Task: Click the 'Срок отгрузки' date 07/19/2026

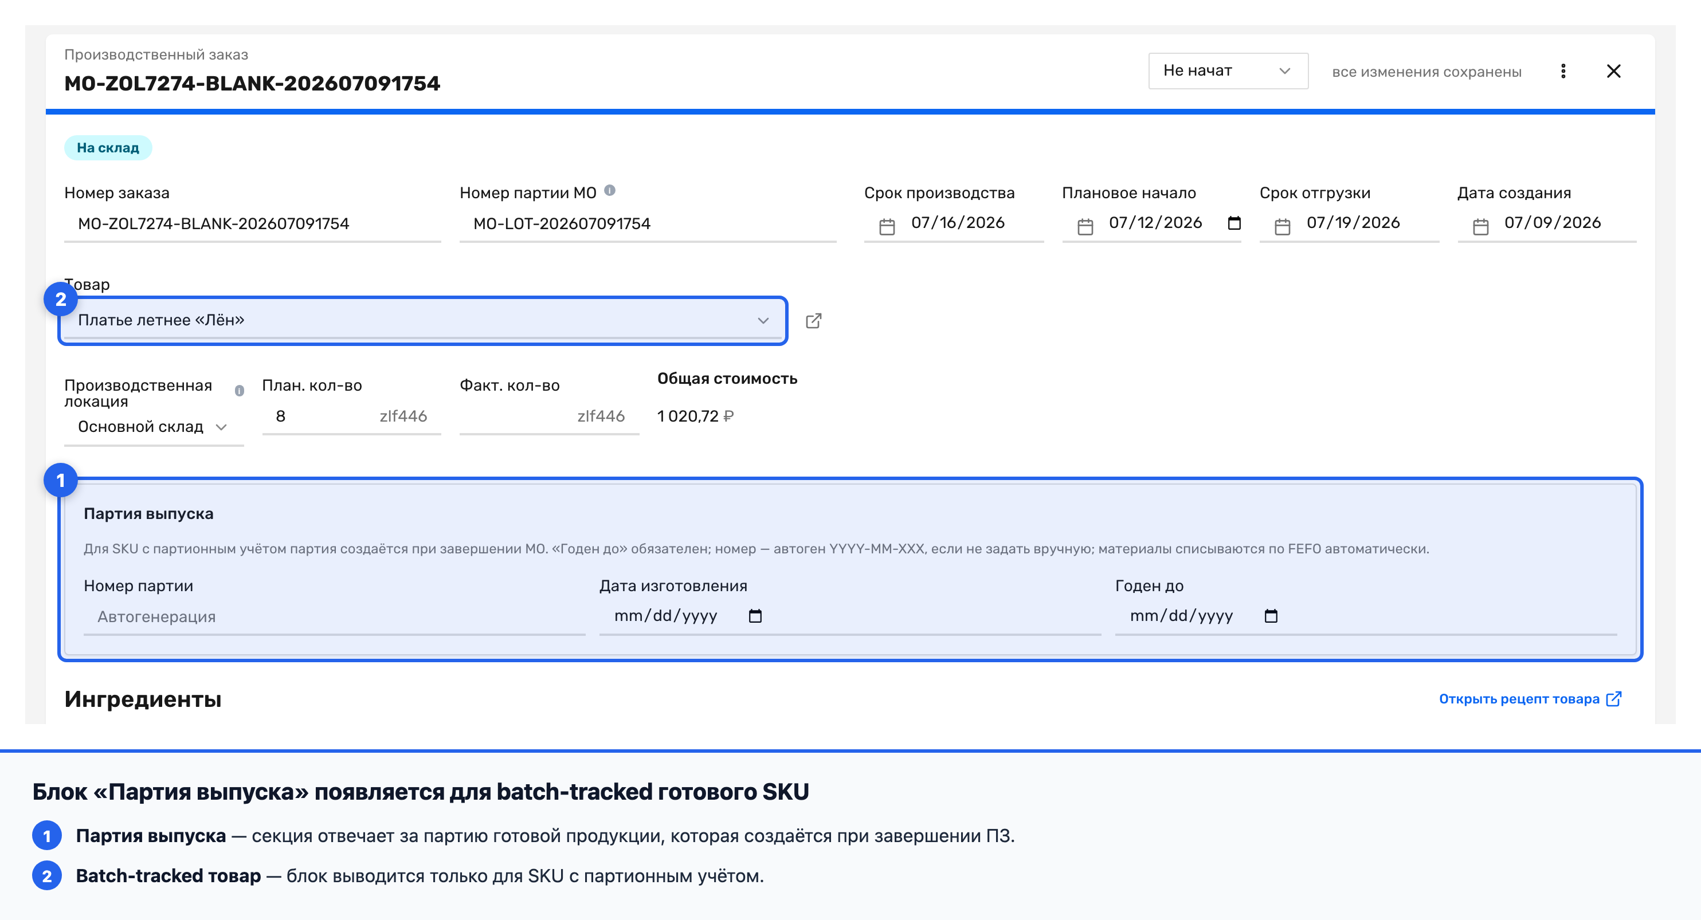Action: pos(1353,223)
